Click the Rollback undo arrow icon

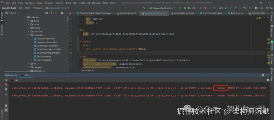click(245, 8)
